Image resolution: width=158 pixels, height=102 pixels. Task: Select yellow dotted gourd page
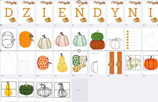(x=62, y=63)
